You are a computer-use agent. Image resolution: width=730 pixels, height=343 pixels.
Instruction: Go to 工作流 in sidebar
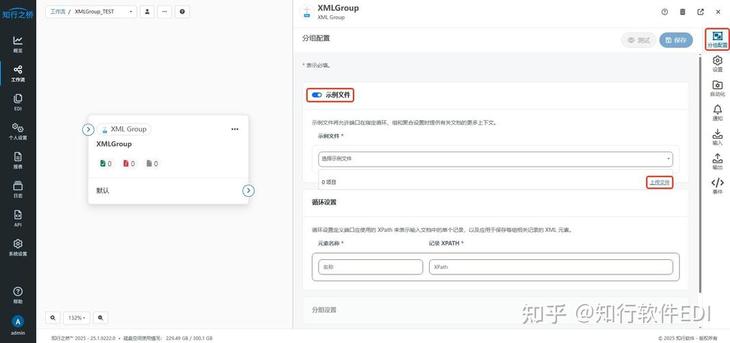point(18,73)
